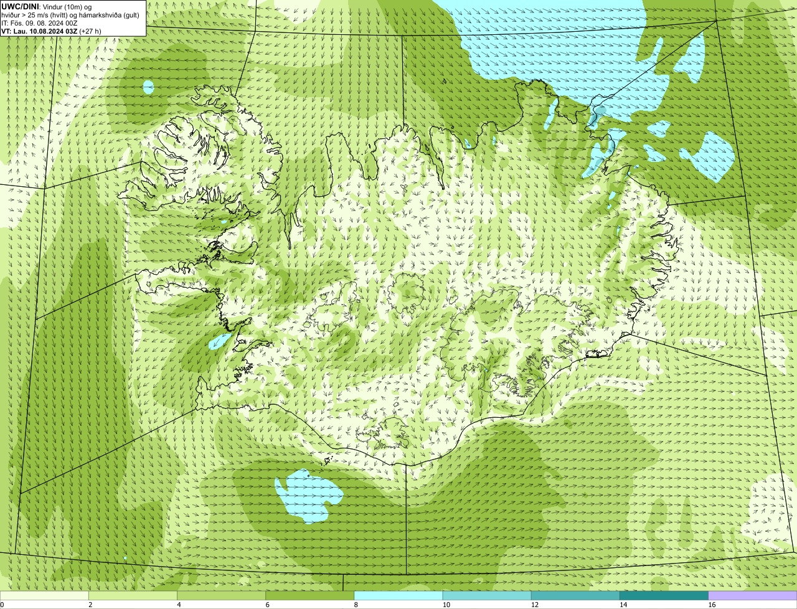
Task: Click the '12' scale tick label
Action: (x=534, y=605)
